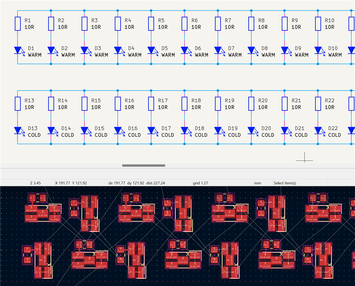Click the 'D17' reference label
Image resolution: width=355 pixels, height=286 pixels.
tap(166, 128)
